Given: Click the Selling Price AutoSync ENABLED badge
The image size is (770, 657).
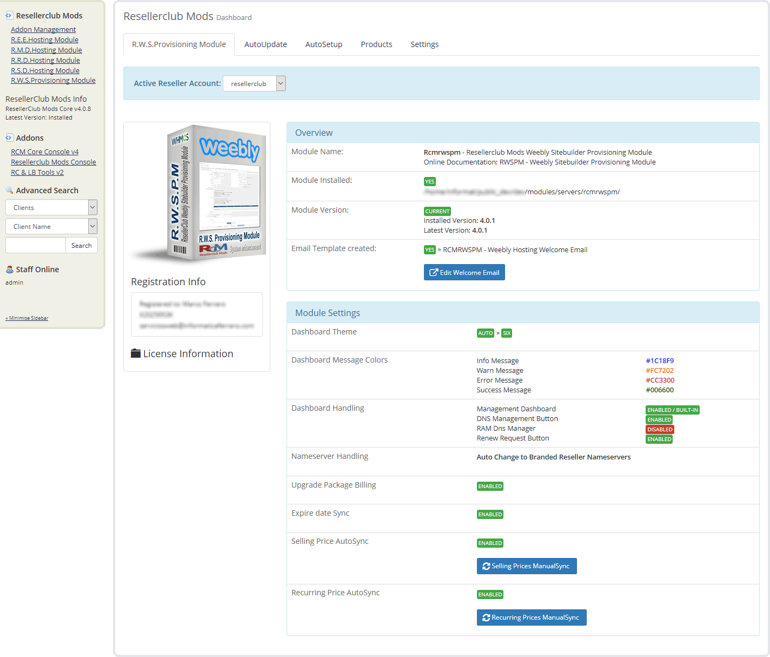Looking at the screenshot, I should click(490, 543).
